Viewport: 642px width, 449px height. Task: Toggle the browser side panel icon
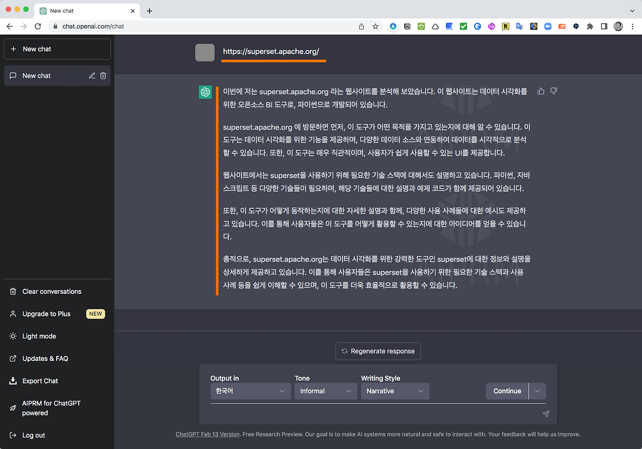click(x=604, y=26)
